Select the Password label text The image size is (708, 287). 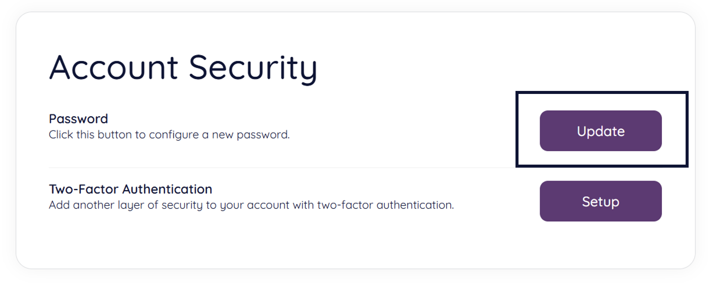click(x=78, y=119)
